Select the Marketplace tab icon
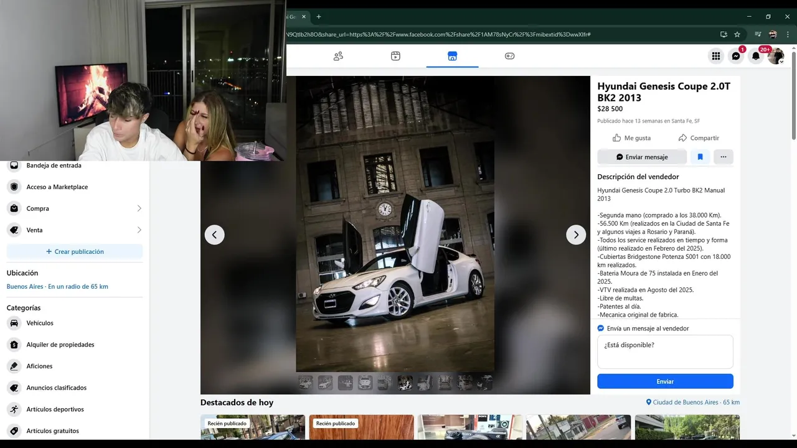797x448 pixels. [453, 56]
